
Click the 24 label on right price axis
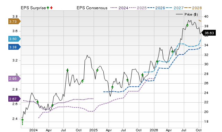coord(206,93)
